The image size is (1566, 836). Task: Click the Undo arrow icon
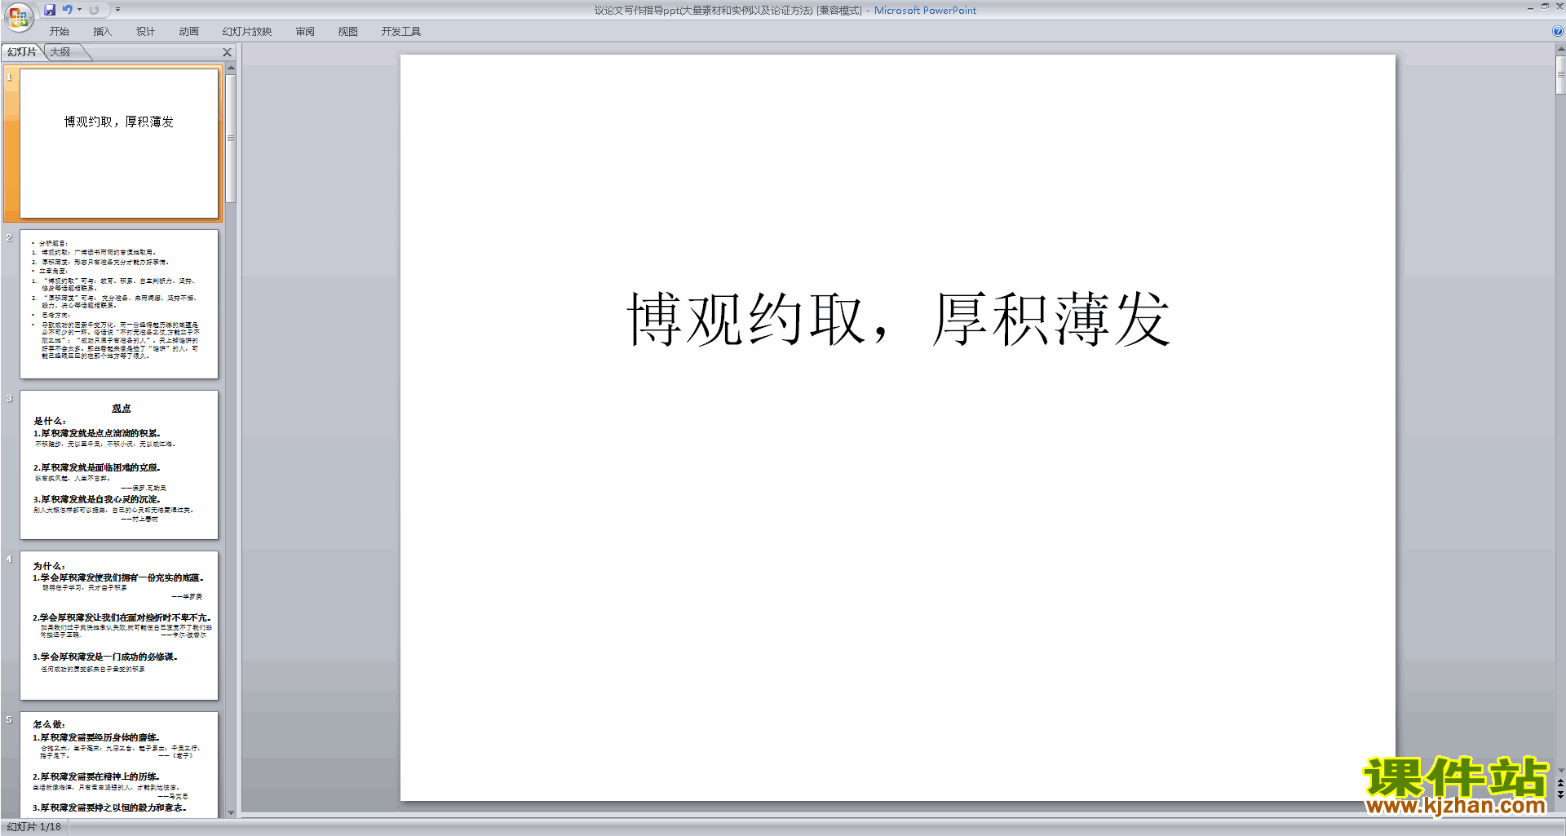pyautogui.click(x=68, y=10)
